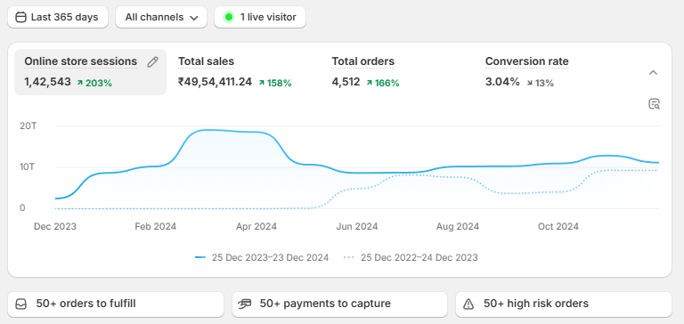
Task: Open the report view icon above chart
Action: click(654, 104)
